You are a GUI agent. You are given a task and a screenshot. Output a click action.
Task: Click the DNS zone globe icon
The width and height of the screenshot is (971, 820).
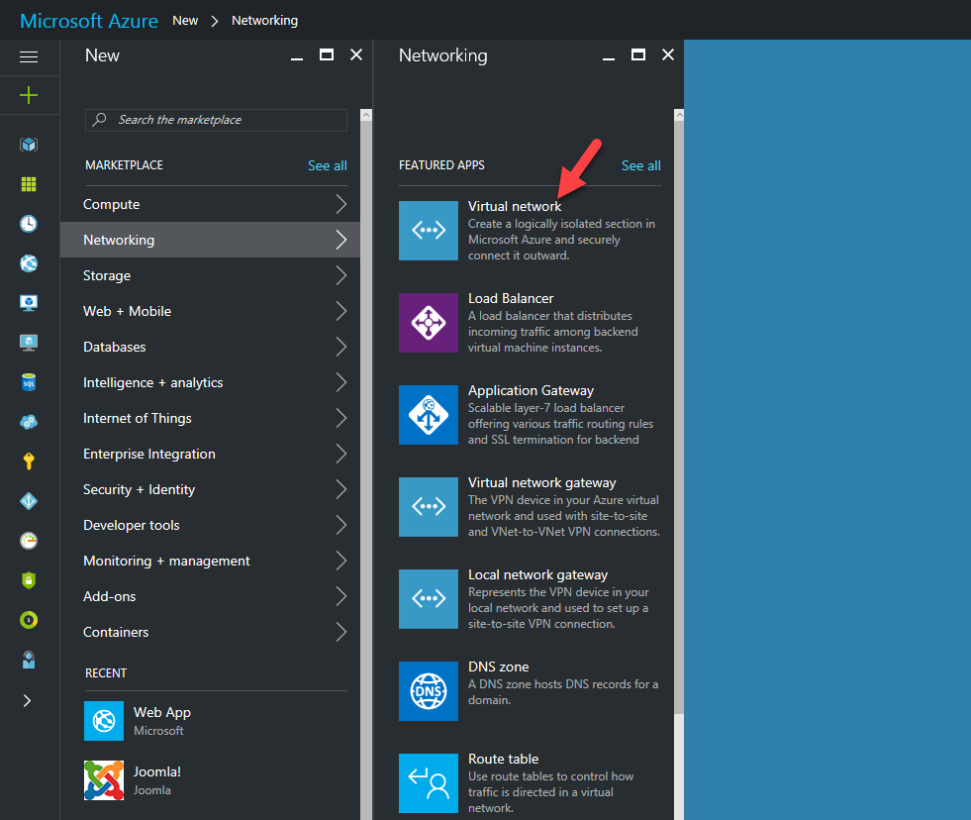[x=429, y=691]
